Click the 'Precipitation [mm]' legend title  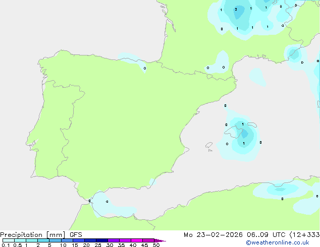click(x=33, y=235)
